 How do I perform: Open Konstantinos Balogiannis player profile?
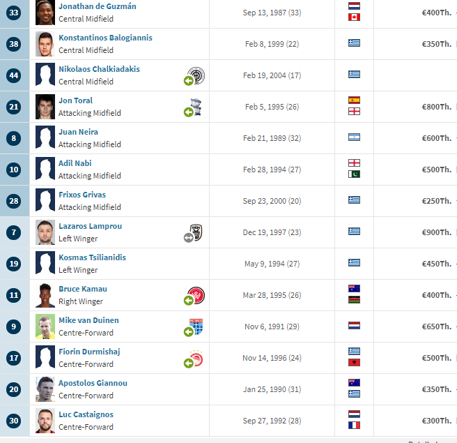click(x=105, y=38)
